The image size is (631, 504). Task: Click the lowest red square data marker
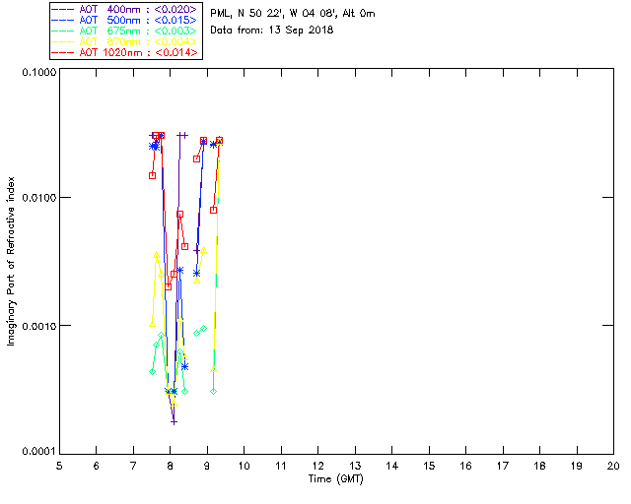169,287
